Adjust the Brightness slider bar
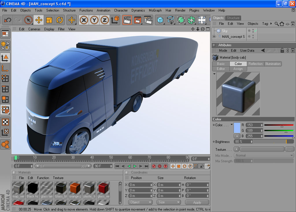This screenshot has width=296, height=212. [x=273, y=142]
